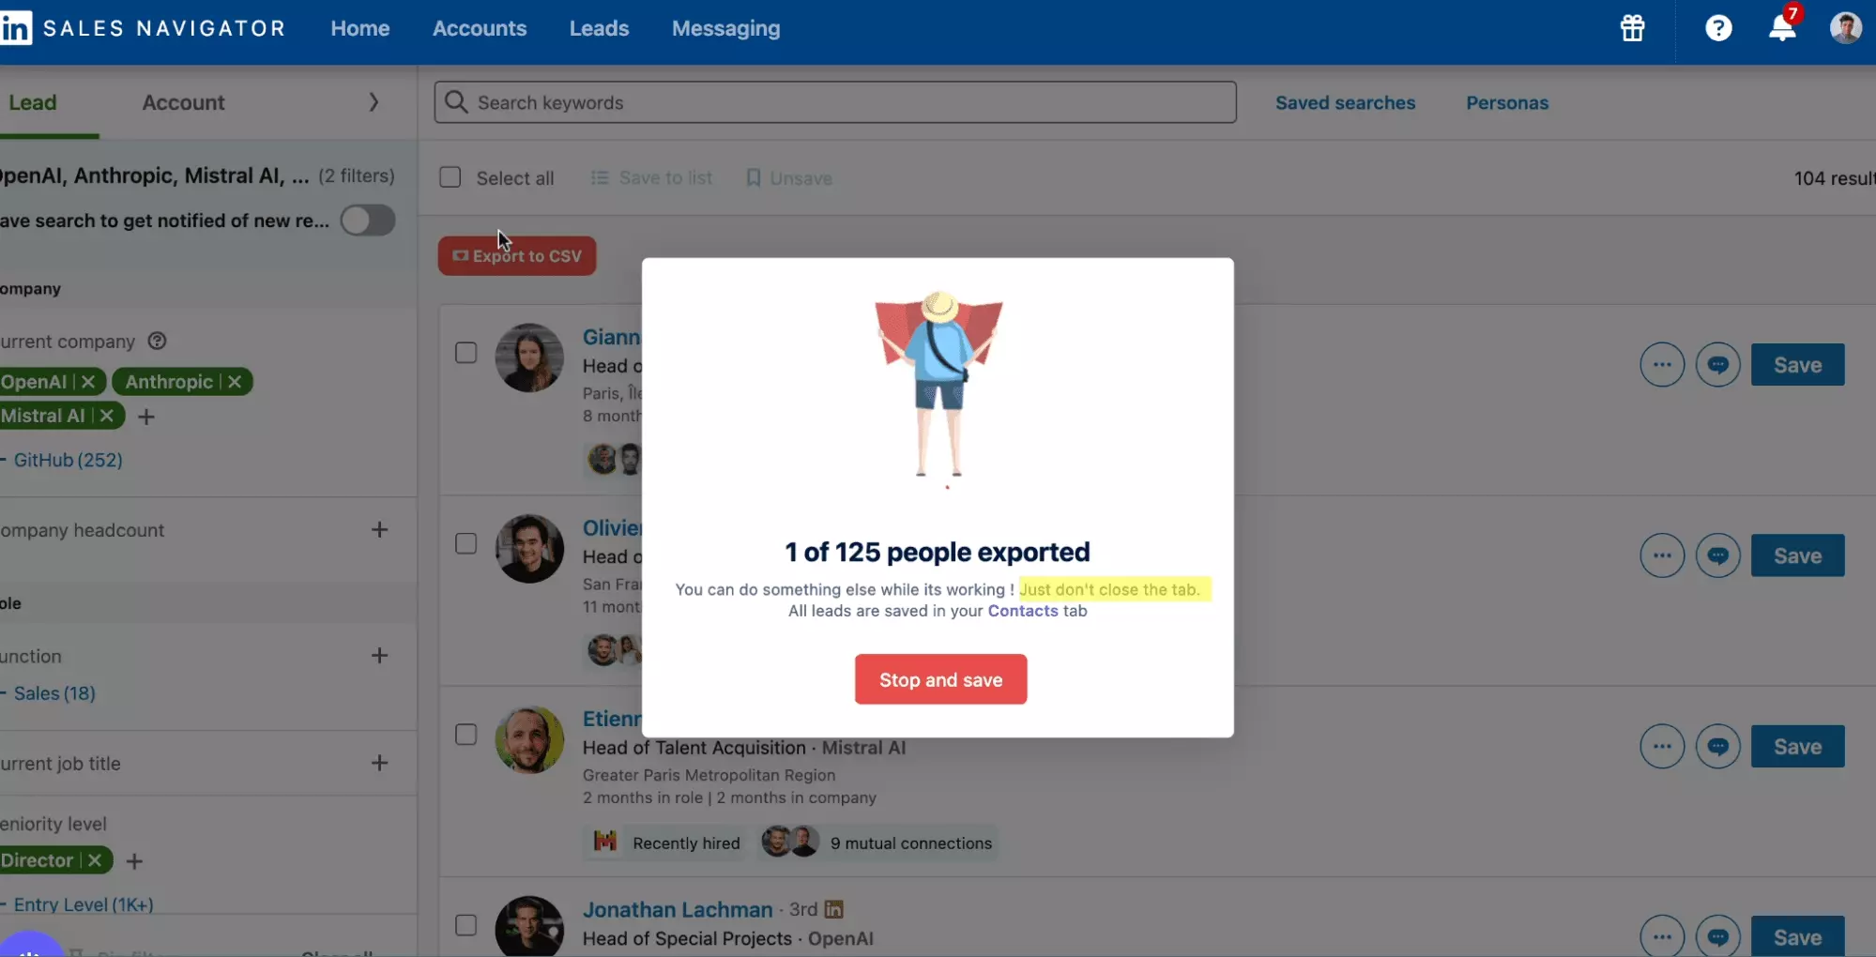Remove the Director seniority filter
This screenshot has height=957, width=1876.
pyautogui.click(x=95, y=860)
